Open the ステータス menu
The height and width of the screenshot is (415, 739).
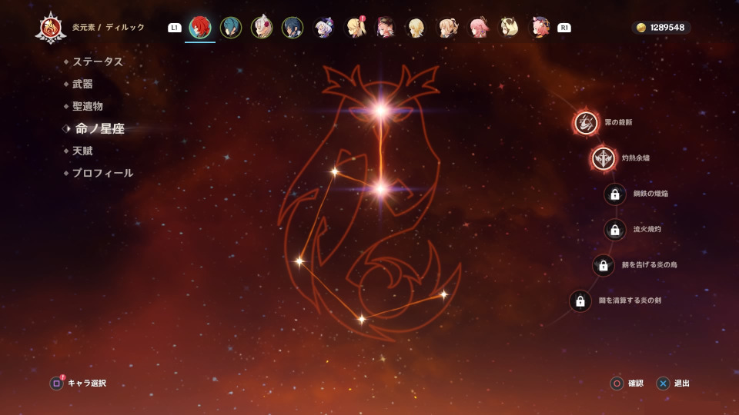(98, 61)
